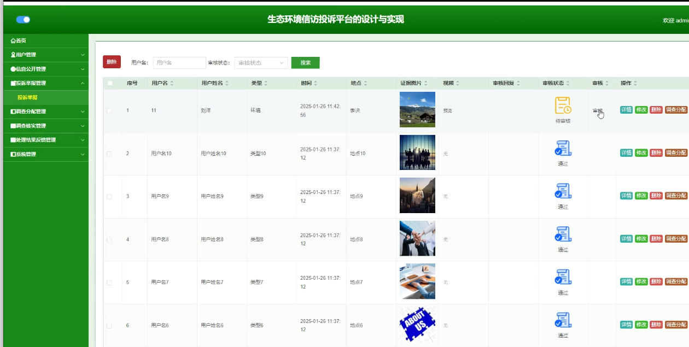Click the red 删除 button above the table

tap(112, 62)
